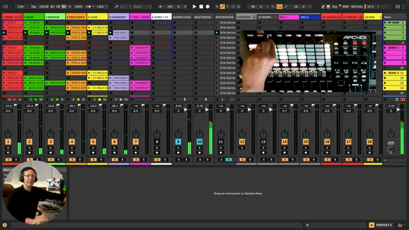Switch to Arrangement view via the vertical bars icon
Screen dimensions: 409x230
[x=397, y=6]
